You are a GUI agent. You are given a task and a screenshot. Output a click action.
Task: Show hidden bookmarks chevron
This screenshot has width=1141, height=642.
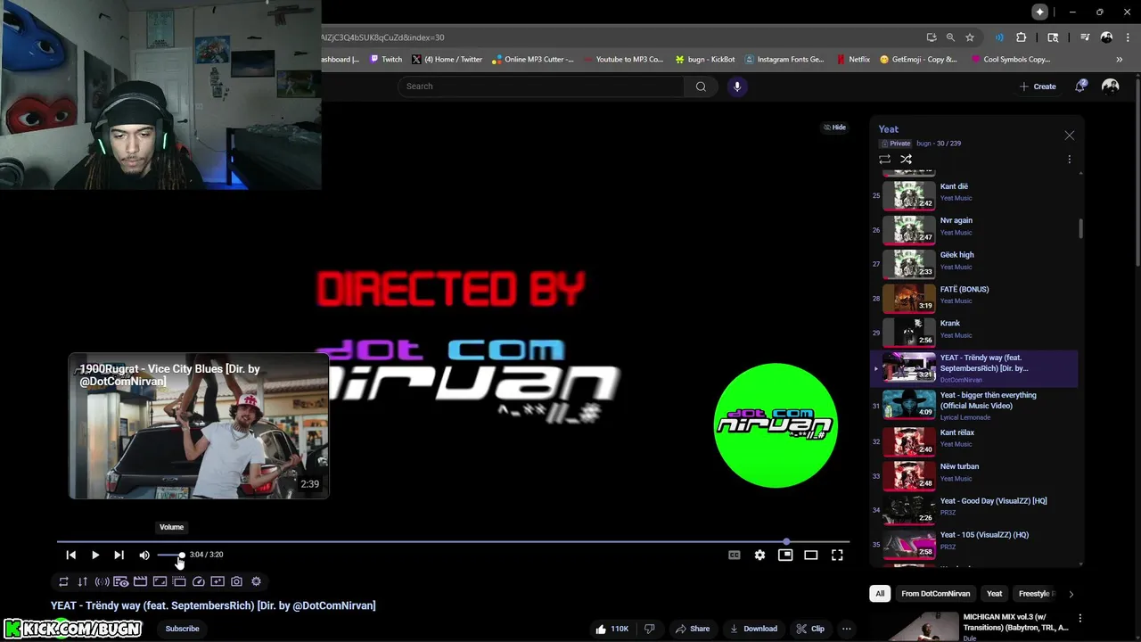point(1120,60)
